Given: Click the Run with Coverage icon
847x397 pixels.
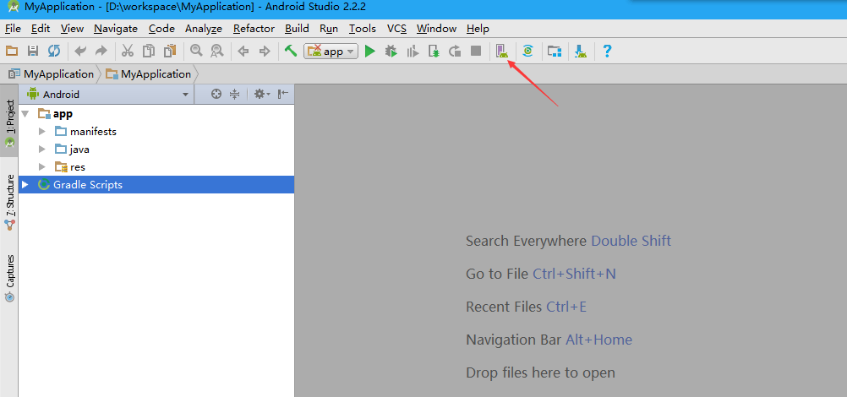Looking at the screenshot, I should point(413,52).
